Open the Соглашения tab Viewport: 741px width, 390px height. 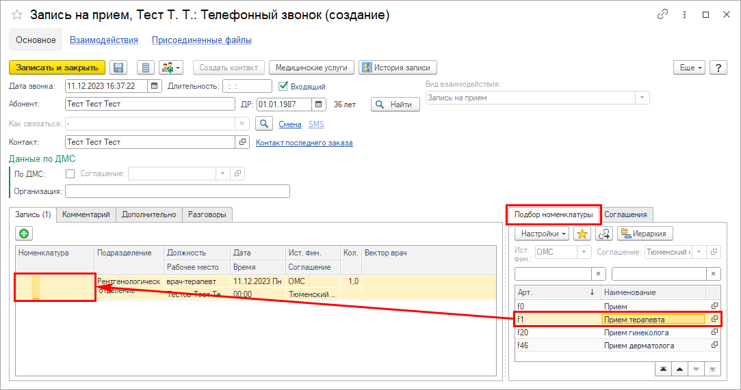coord(626,214)
